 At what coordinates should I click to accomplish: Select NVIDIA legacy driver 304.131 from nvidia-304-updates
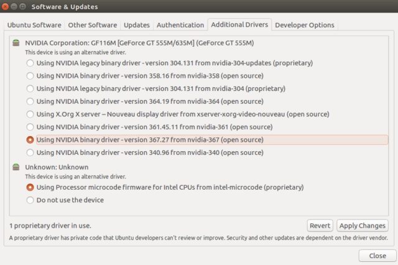point(30,63)
